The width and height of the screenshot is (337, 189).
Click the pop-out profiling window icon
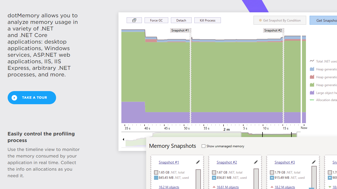(x=134, y=20)
